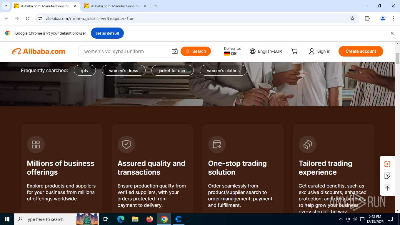Image resolution: width=400 pixels, height=225 pixels.
Task: Open the Windows notification center
Action: coord(390,219)
